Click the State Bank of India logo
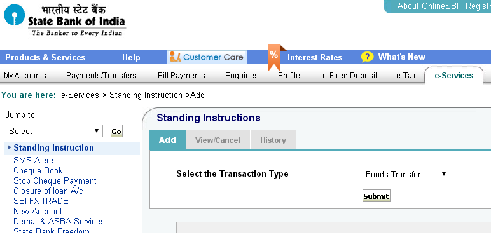This screenshot has width=491, height=244. click(64, 20)
